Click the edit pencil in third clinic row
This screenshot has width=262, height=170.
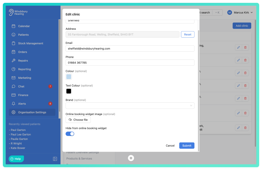pyautogui.click(x=238, y=73)
